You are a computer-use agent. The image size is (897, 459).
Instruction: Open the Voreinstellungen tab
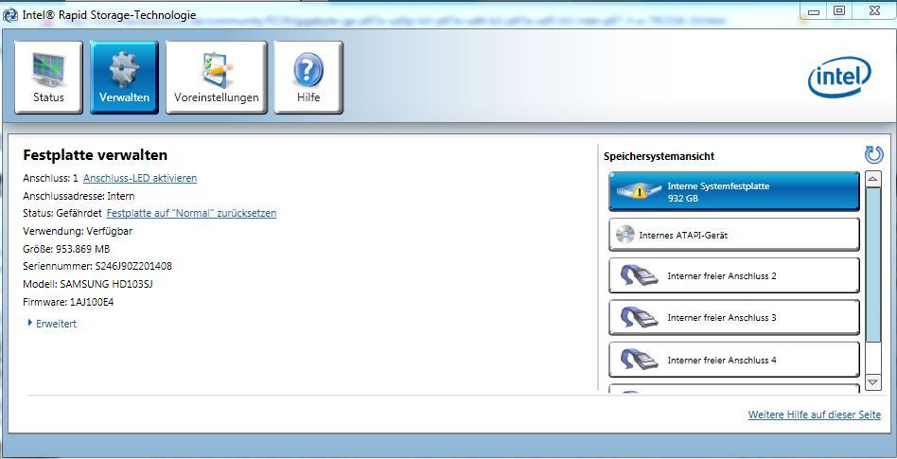[217, 78]
